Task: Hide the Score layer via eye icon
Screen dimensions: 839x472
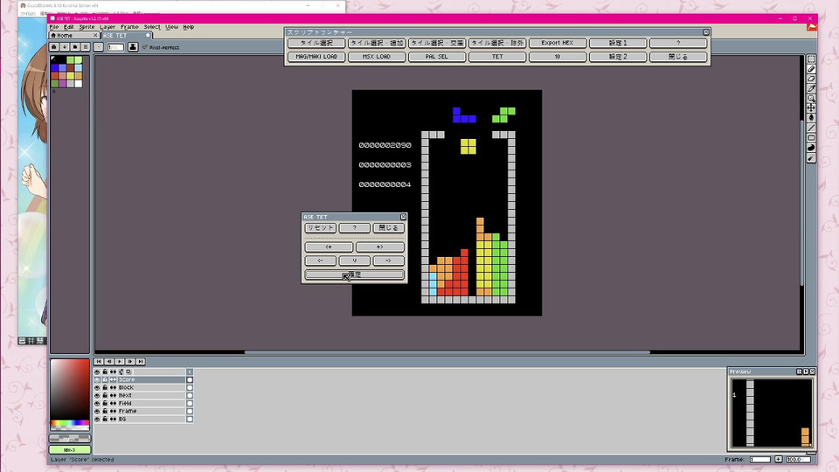Action: (x=97, y=380)
